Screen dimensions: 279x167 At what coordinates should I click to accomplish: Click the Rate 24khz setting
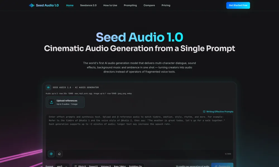click(120, 166)
